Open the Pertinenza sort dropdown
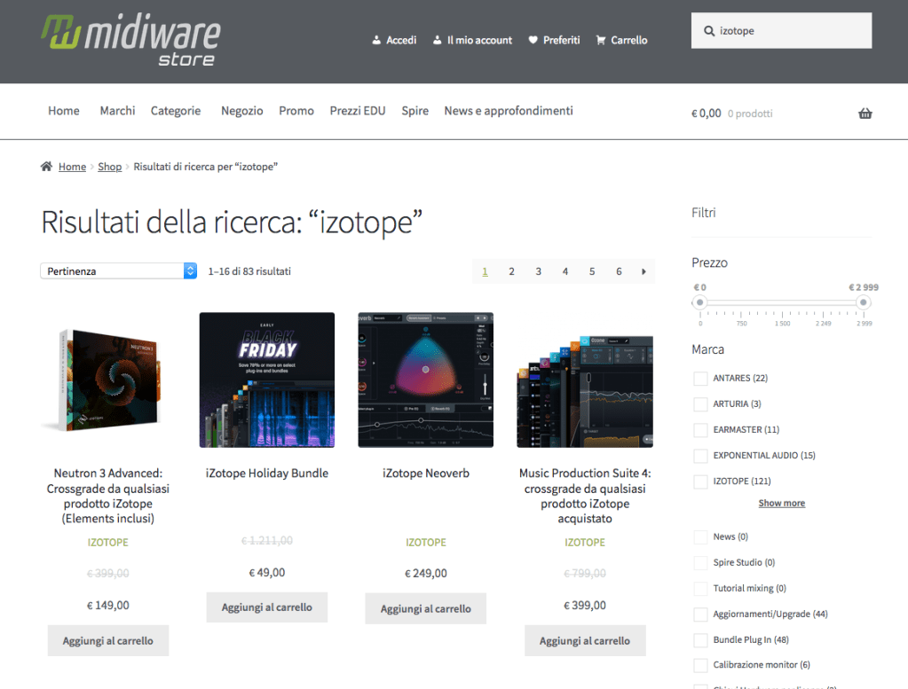908x689 pixels. click(118, 271)
